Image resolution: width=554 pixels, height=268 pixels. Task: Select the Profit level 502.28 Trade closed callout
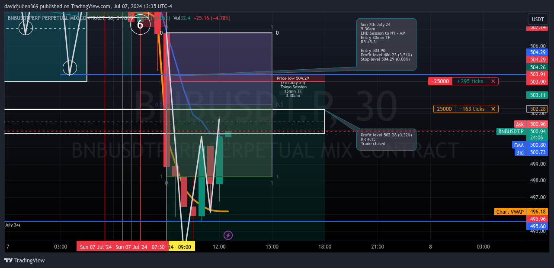pos(386,139)
